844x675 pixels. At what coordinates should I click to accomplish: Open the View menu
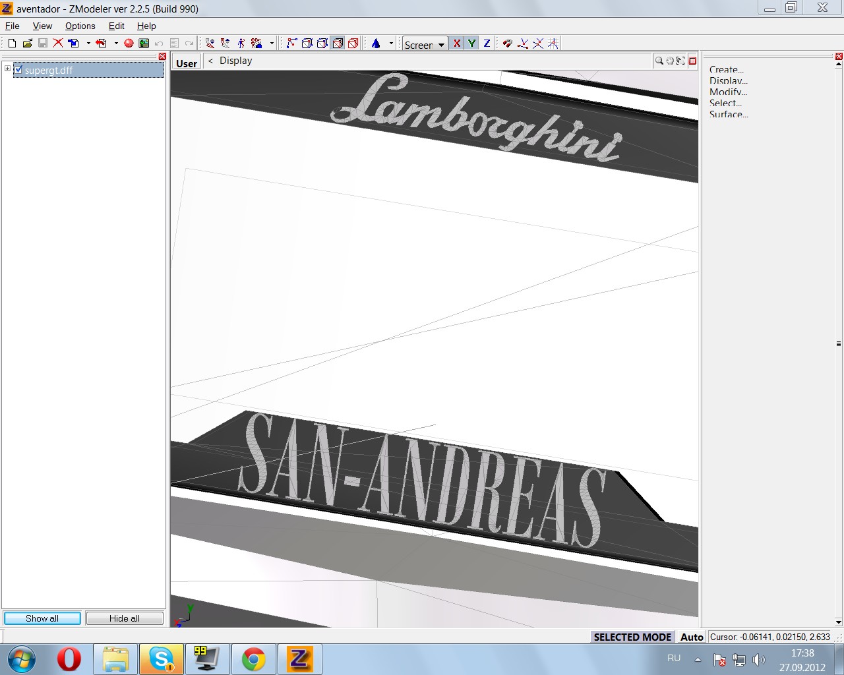click(x=42, y=26)
